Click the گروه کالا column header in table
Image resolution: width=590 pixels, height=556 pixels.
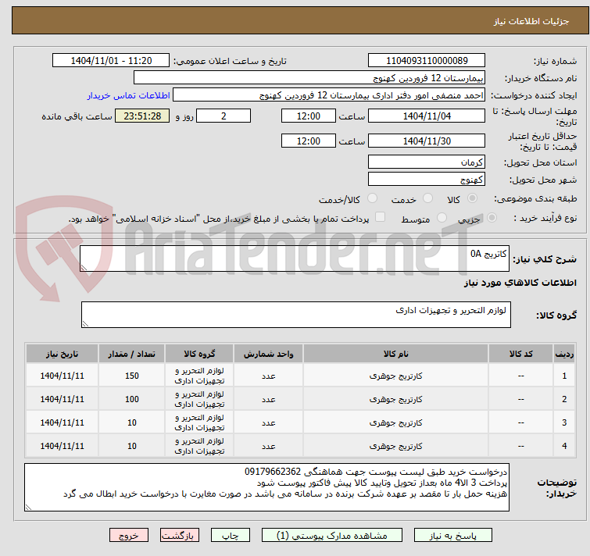point(199,354)
